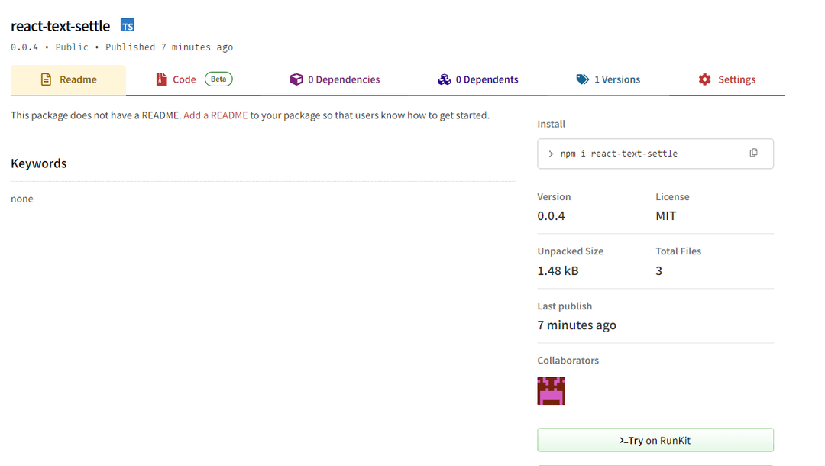Viewport: 825px width, 466px height.
Task: Click the react-text-settle package title
Action: click(60, 26)
